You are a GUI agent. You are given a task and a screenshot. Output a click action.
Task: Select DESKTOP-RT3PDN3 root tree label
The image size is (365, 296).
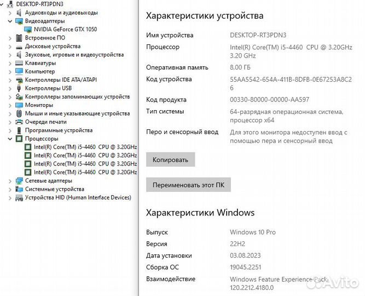click(39, 4)
